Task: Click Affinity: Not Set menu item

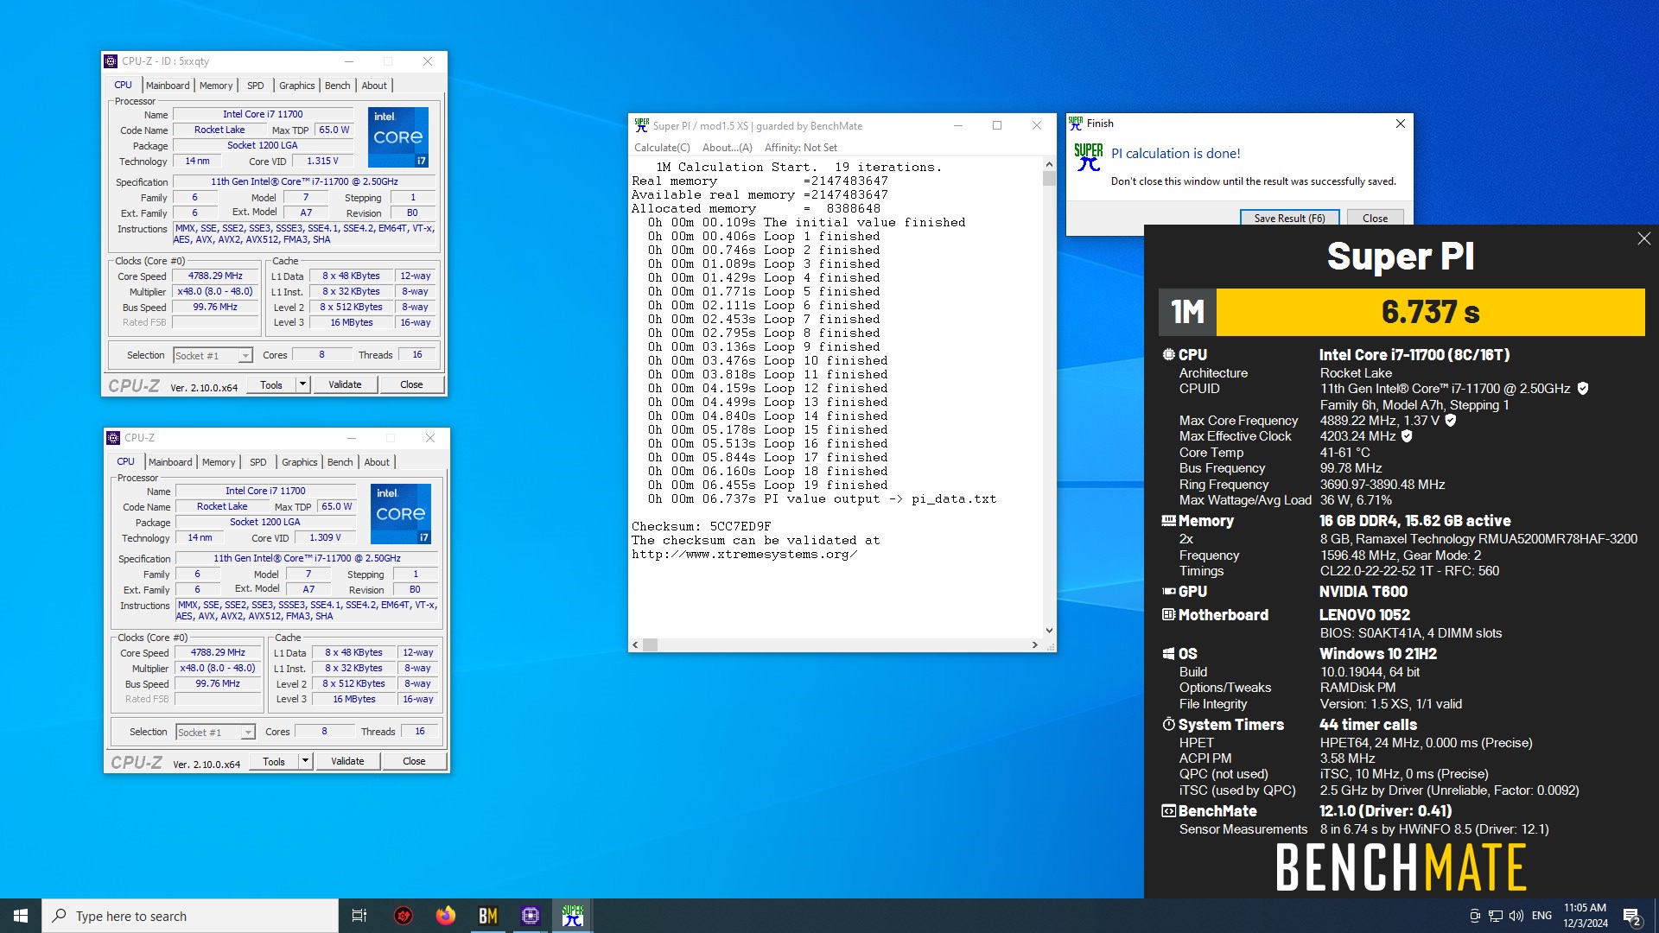Action: click(801, 148)
